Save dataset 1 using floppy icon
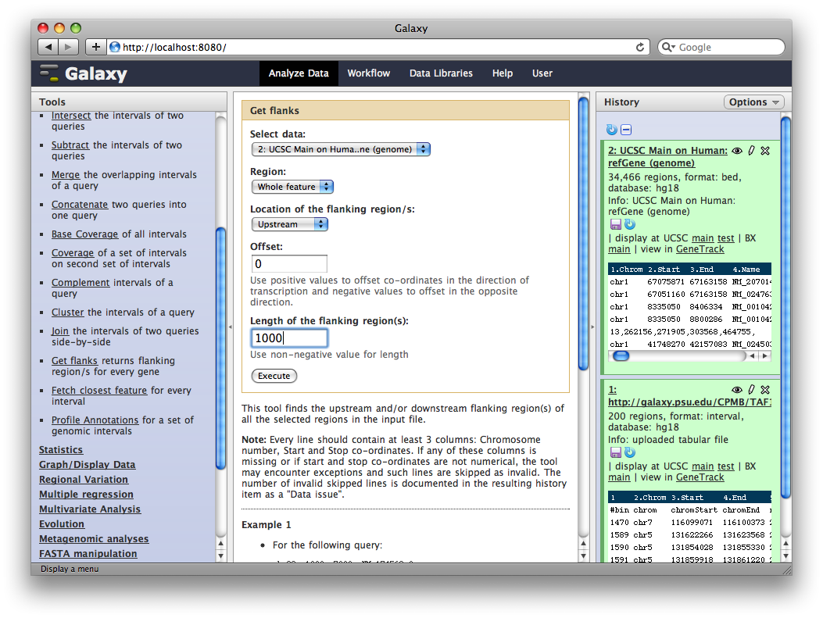The height and width of the screenshot is (618, 823). tap(616, 452)
